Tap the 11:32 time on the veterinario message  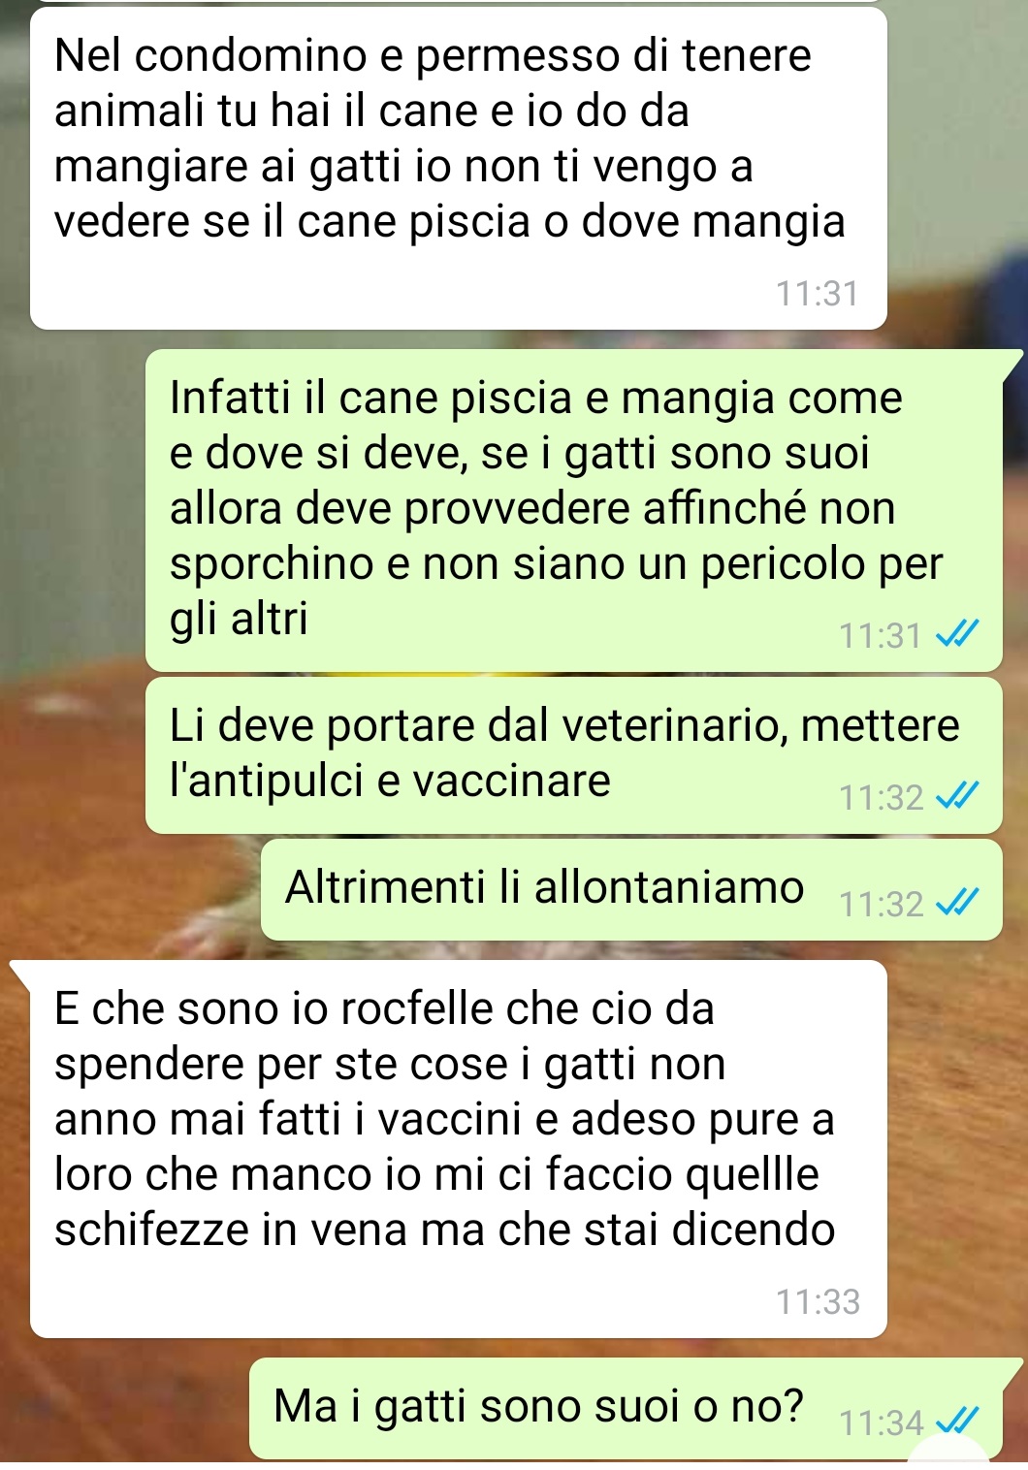(x=881, y=798)
